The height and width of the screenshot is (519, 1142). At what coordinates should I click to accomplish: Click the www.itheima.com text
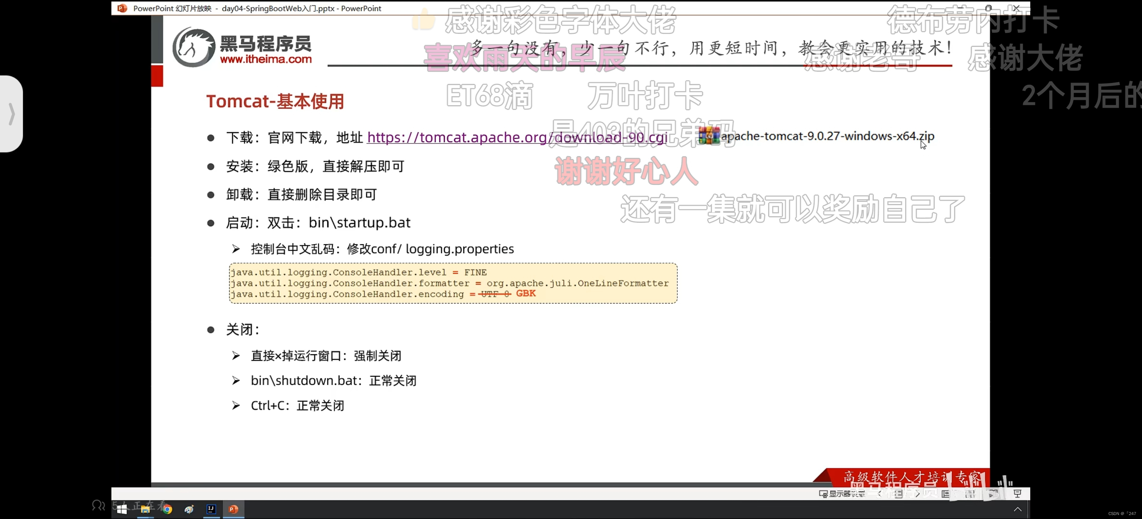(266, 59)
